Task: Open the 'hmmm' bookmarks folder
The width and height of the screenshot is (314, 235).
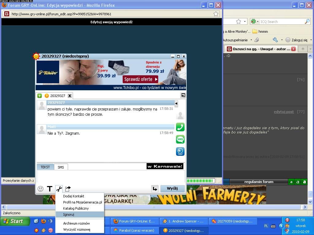Action: pos(260,32)
